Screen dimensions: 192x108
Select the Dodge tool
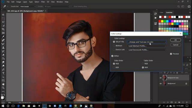click(3, 66)
